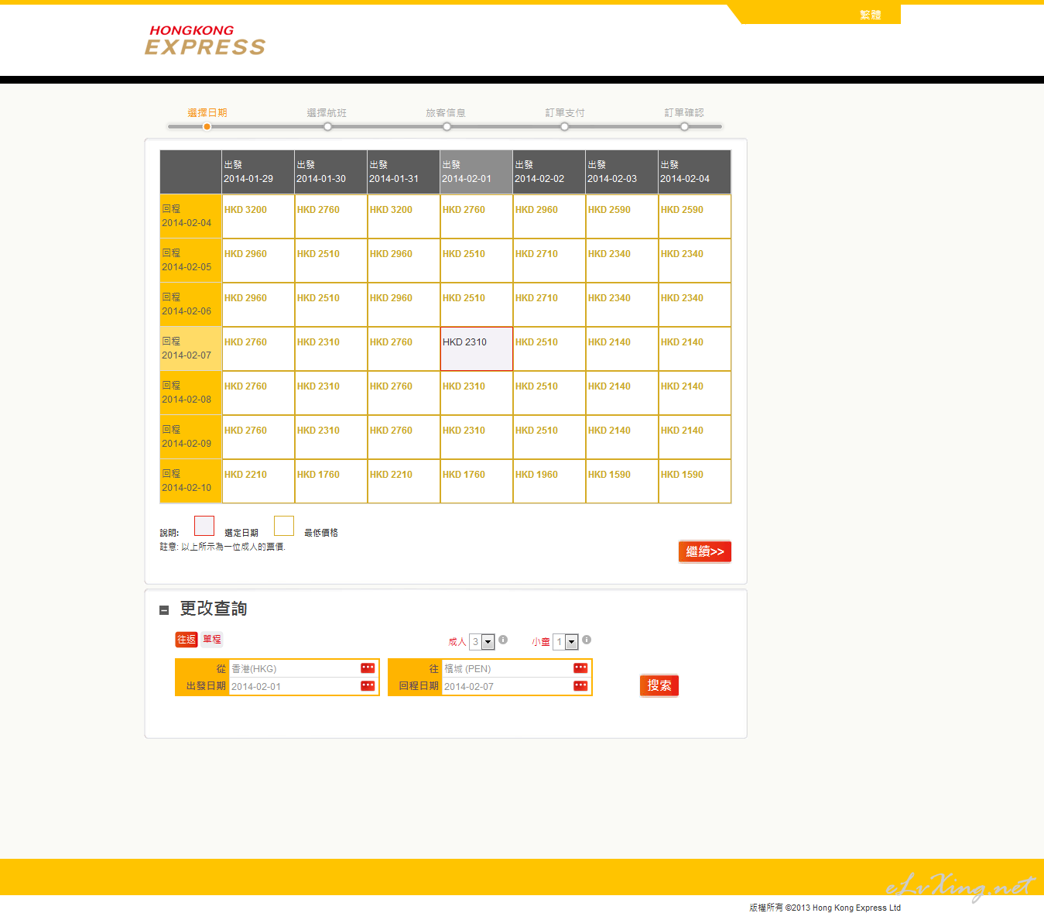Screen dimensions: 1044x913
Task: Click the 回程日期 field 2014-02-07
Action: click(515, 686)
